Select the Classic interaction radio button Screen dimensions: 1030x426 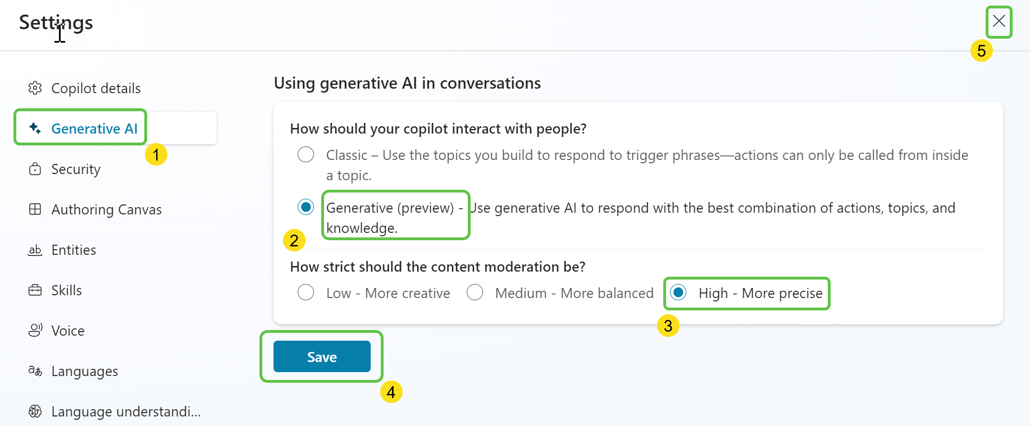(x=306, y=154)
